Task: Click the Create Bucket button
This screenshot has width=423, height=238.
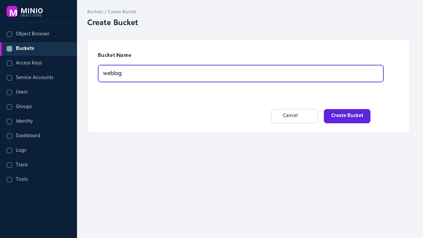Action: (347, 116)
